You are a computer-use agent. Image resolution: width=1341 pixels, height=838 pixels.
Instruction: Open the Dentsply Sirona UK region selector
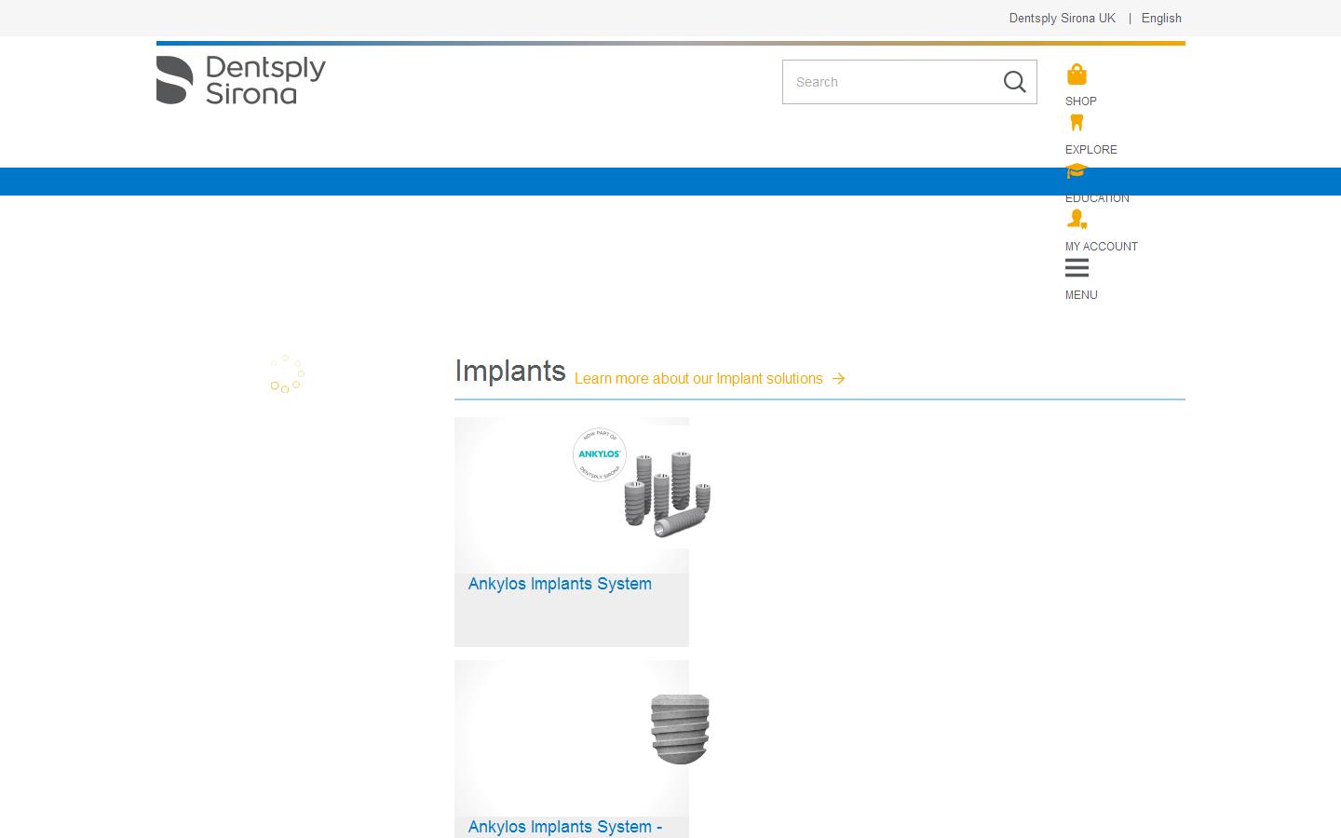pos(1062,18)
